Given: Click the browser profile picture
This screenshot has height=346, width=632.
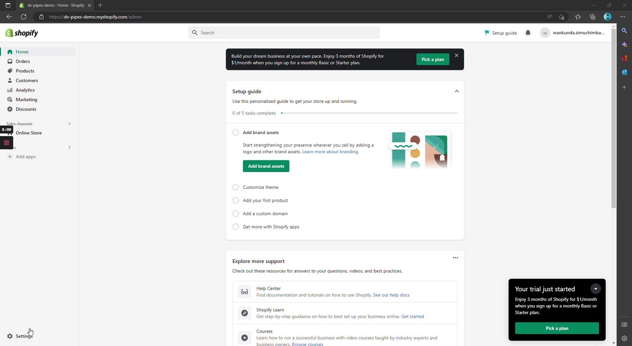Looking at the screenshot, I should click(608, 17).
